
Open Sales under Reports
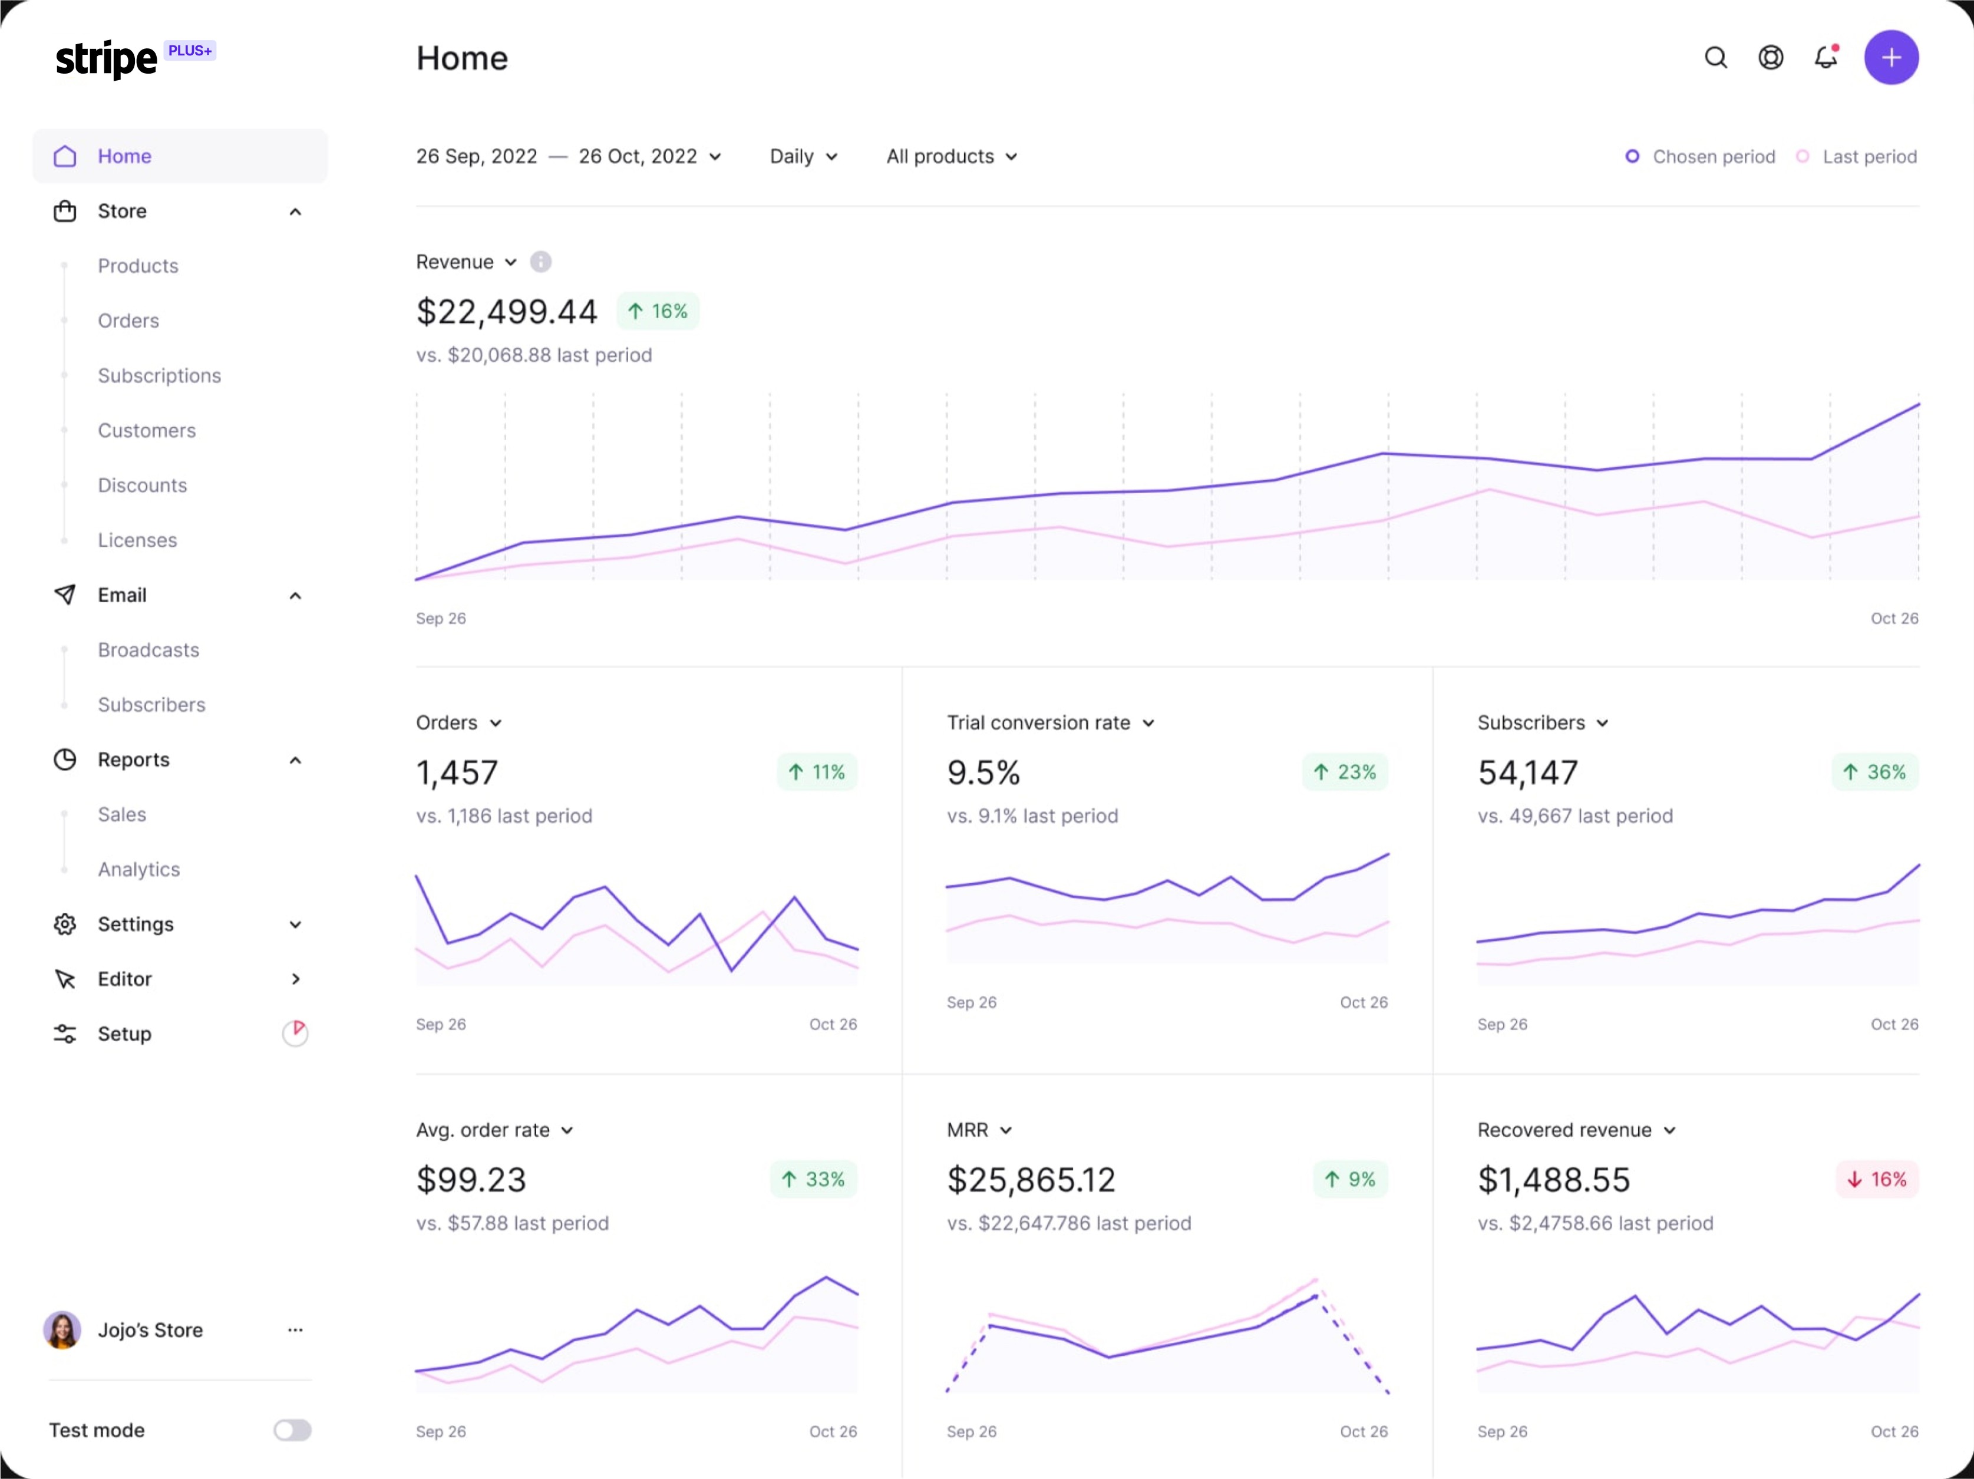pos(122,814)
